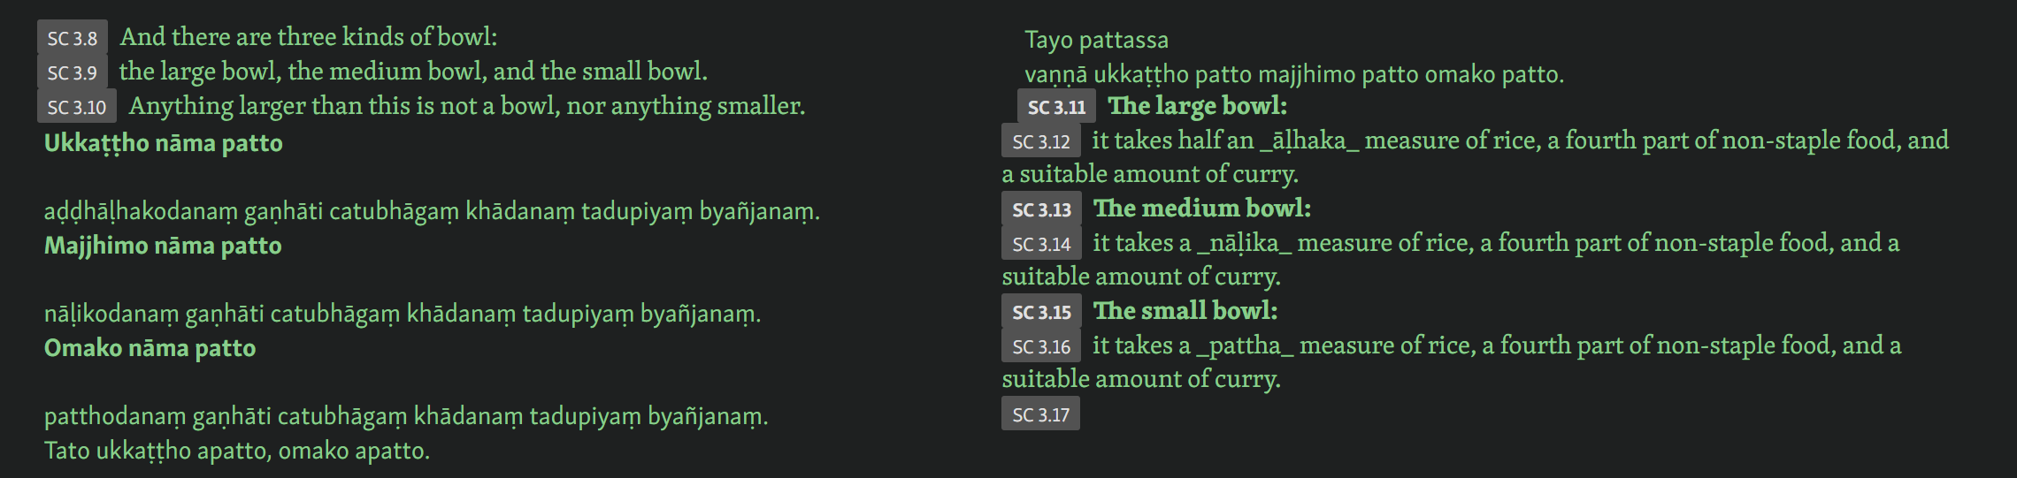Click the line 'Tayo pattassa'

[1096, 40]
